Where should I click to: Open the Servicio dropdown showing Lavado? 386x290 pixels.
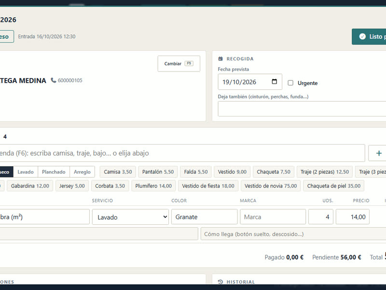(x=130, y=217)
